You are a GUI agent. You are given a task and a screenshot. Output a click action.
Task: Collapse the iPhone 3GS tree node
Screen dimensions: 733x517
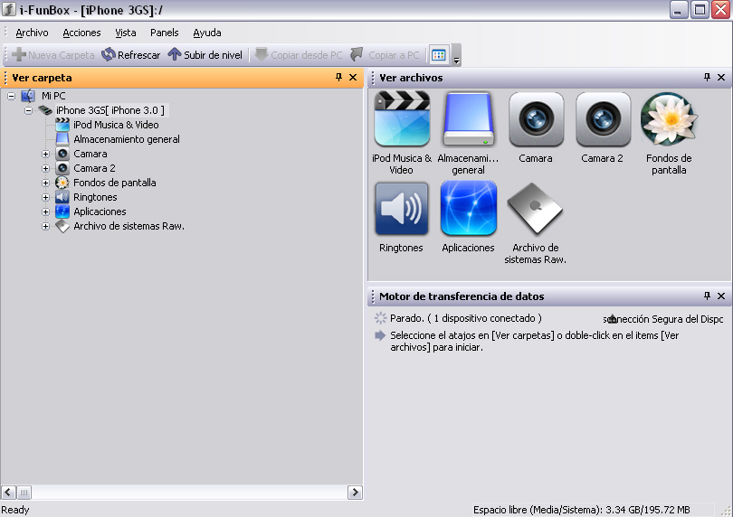point(28,110)
